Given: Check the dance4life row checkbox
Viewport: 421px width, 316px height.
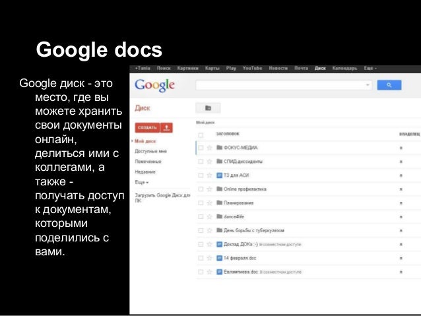Looking at the screenshot, I should click(x=201, y=216).
